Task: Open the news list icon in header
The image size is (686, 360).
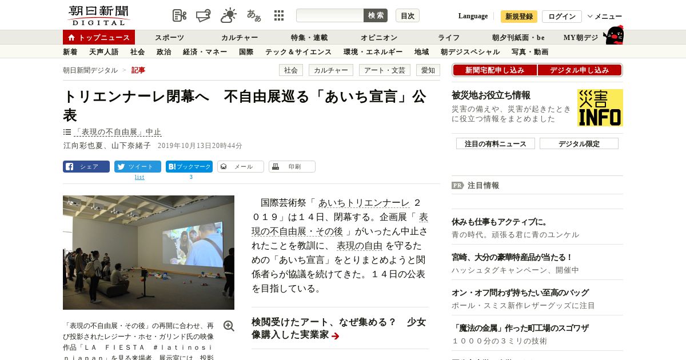Action: point(180,15)
